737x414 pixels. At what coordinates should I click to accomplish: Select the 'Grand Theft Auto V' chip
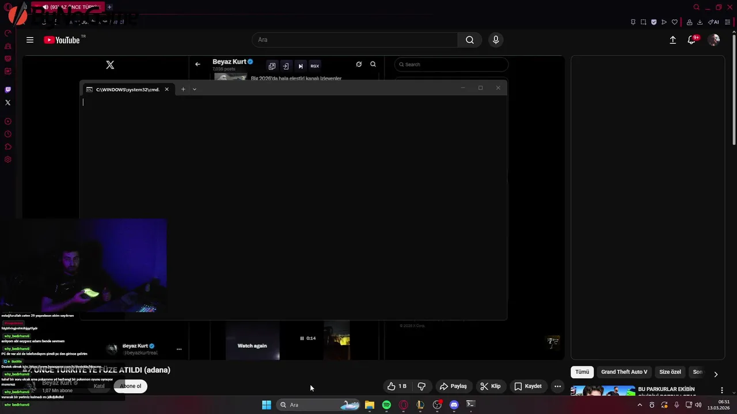click(x=624, y=372)
